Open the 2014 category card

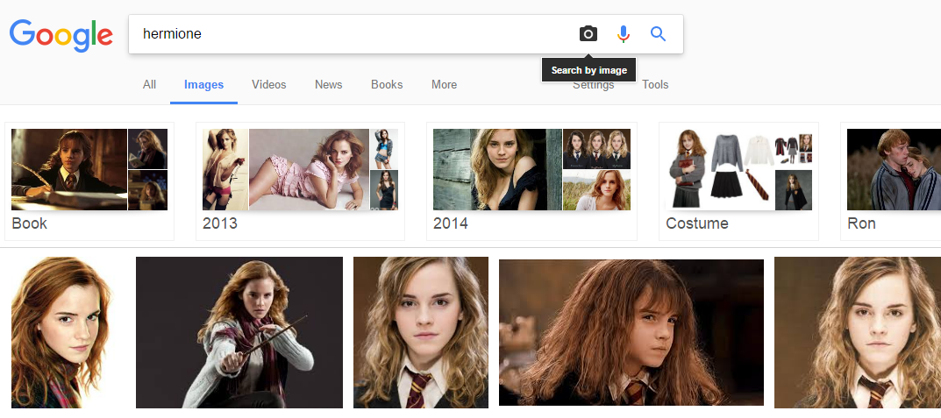[x=531, y=181]
